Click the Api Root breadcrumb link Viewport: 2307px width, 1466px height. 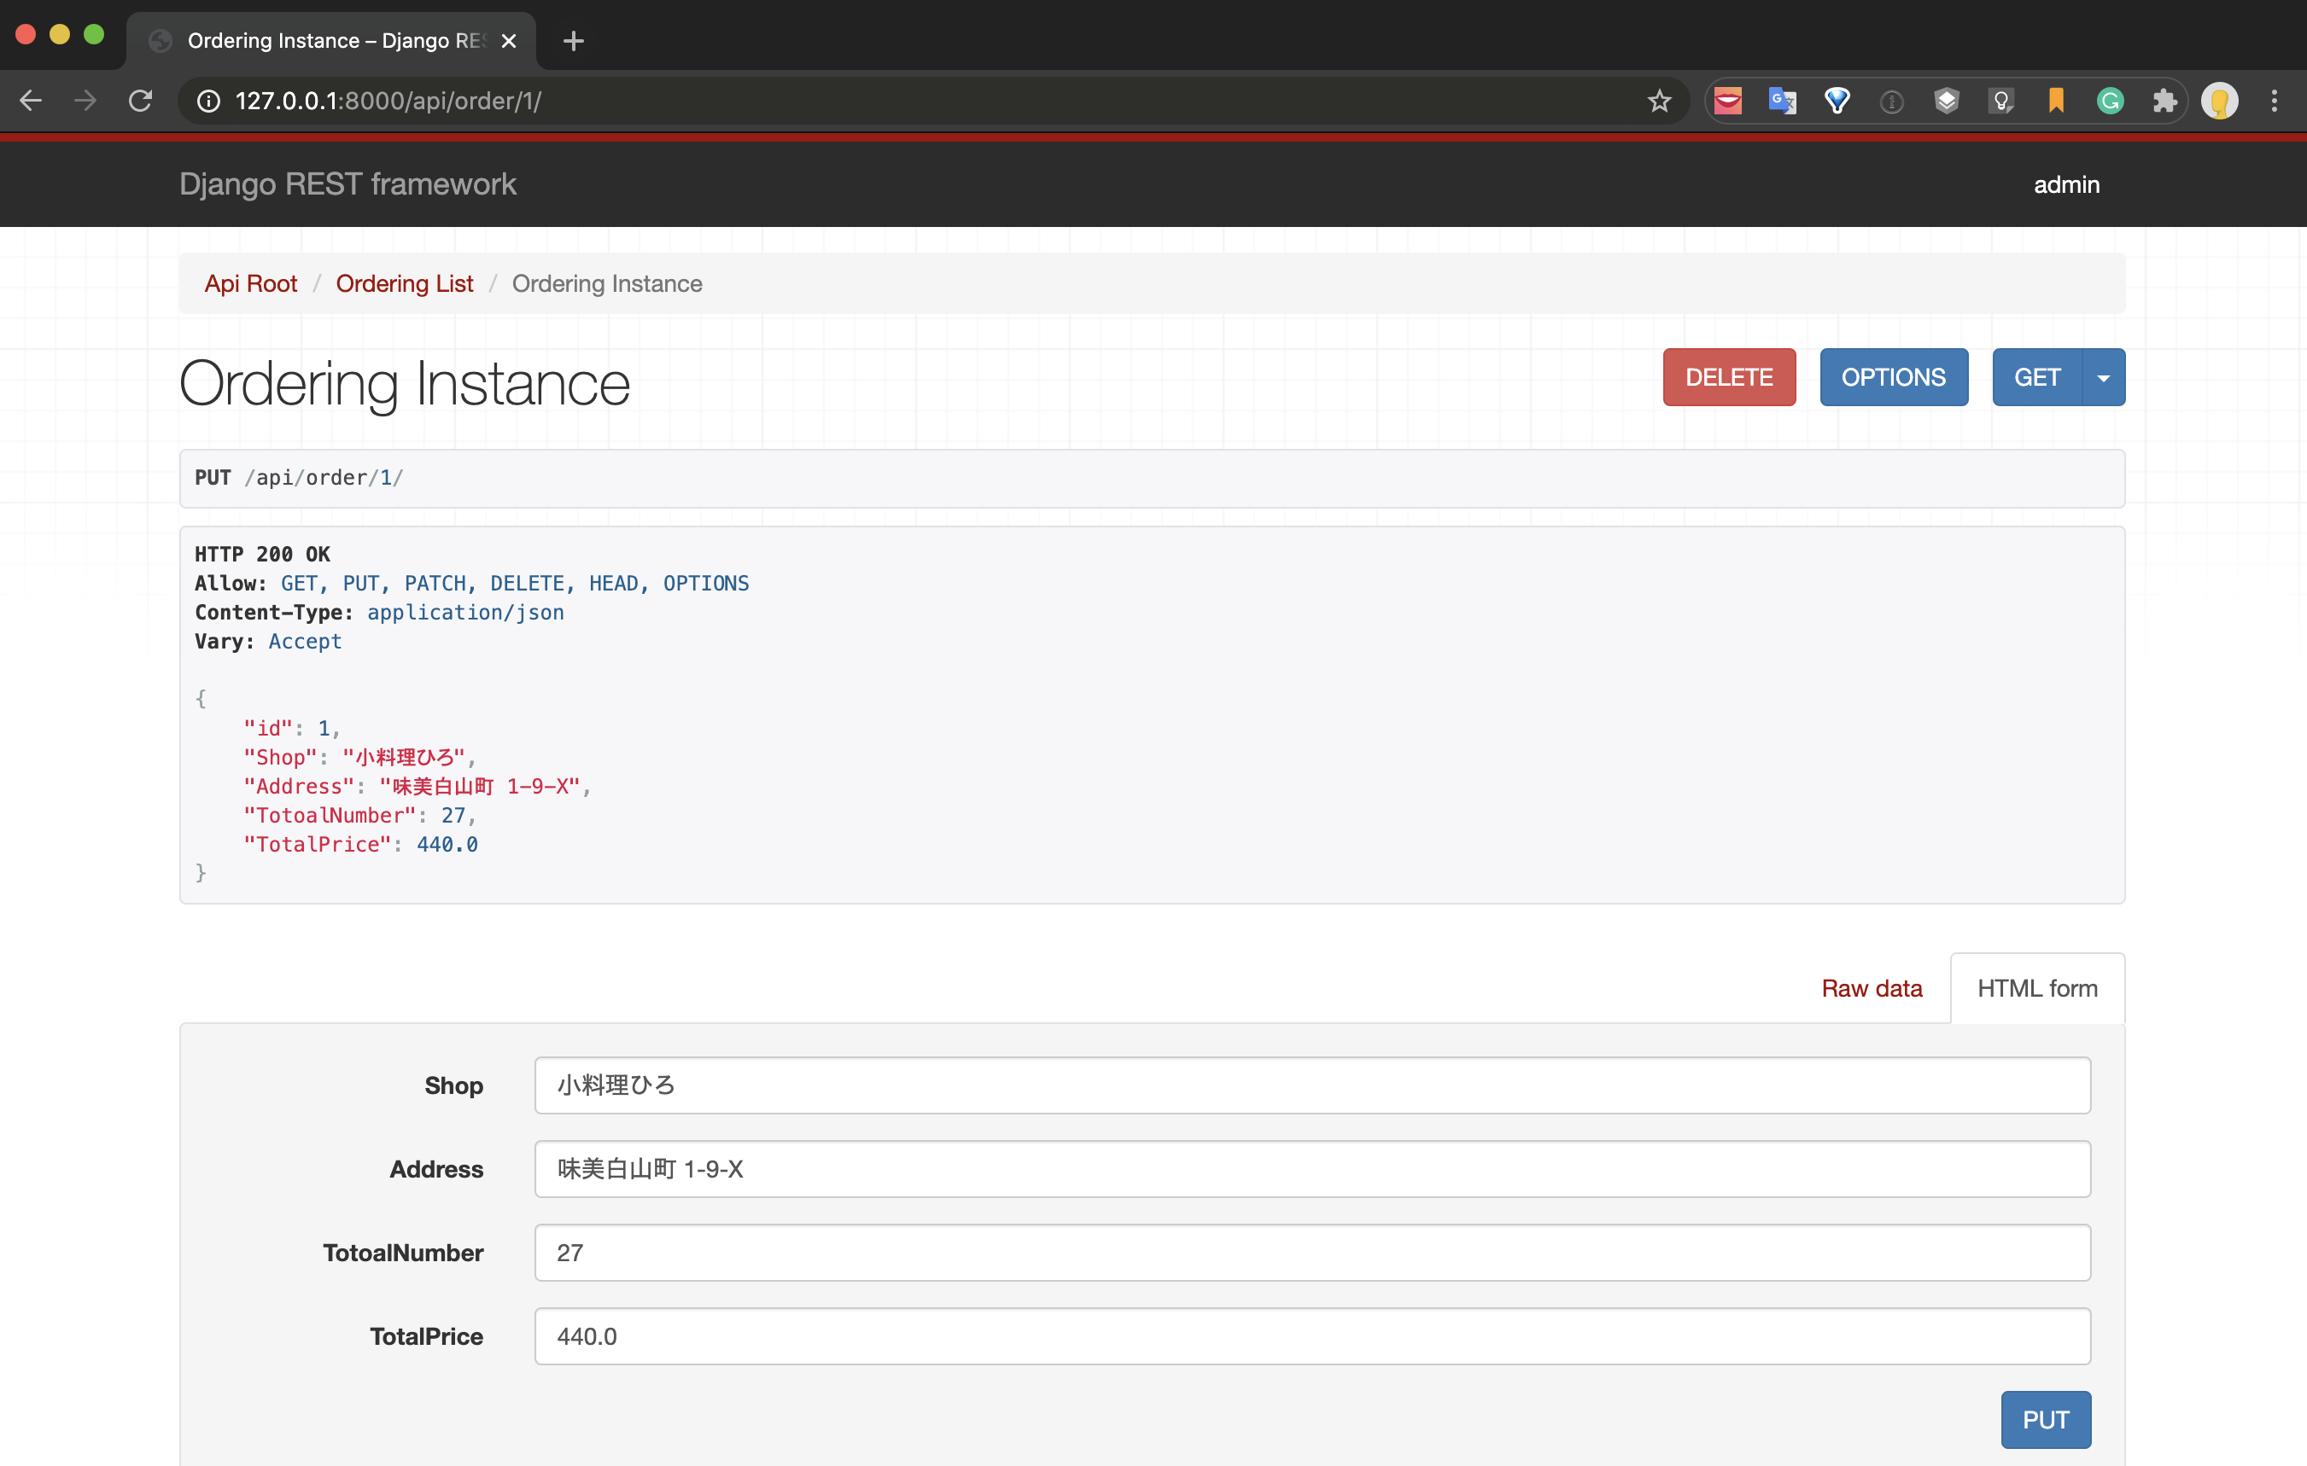tap(251, 283)
